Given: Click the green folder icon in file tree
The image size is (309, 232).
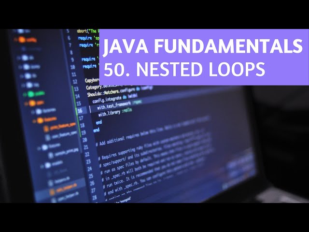Looking at the screenshot, I should pyautogui.click(x=30, y=94).
